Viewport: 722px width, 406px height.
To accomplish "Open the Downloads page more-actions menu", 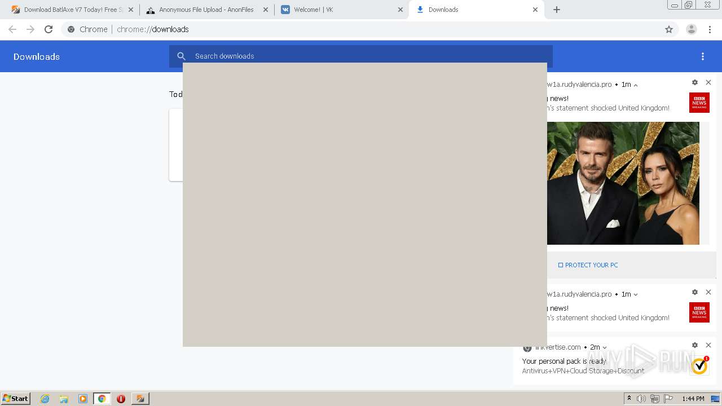I will coord(703,56).
